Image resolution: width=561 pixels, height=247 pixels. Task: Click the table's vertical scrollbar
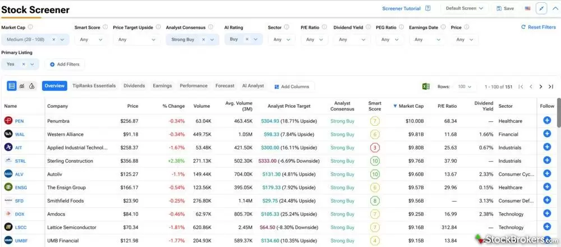point(559,112)
